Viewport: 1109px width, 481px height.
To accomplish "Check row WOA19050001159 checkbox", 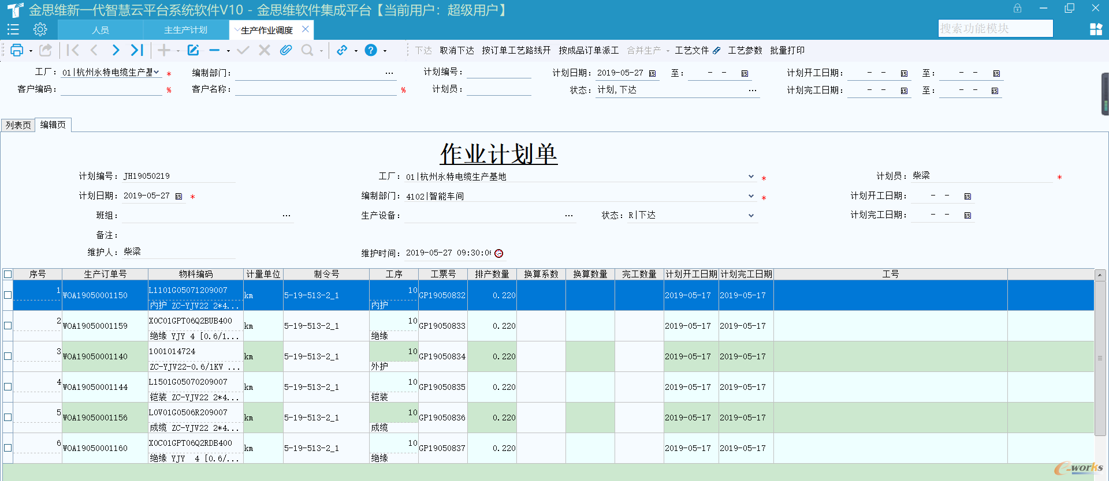I will (x=8, y=326).
